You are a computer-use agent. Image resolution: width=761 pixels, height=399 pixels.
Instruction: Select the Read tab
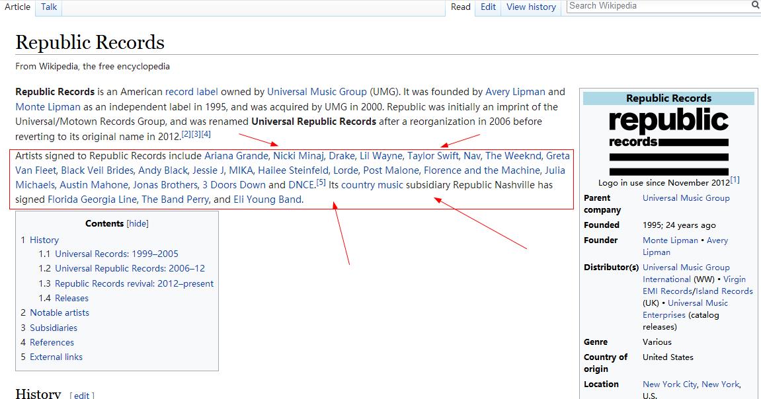pyautogui.click(x=461, y=7)
